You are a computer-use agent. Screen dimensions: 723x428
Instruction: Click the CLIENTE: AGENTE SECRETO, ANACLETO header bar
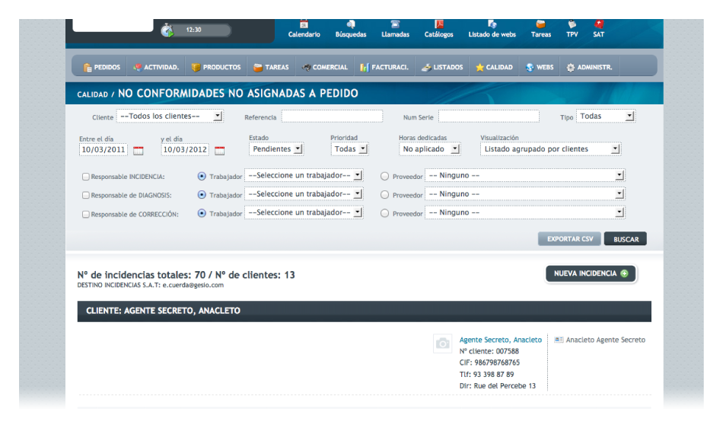click(x=365, y=311)
